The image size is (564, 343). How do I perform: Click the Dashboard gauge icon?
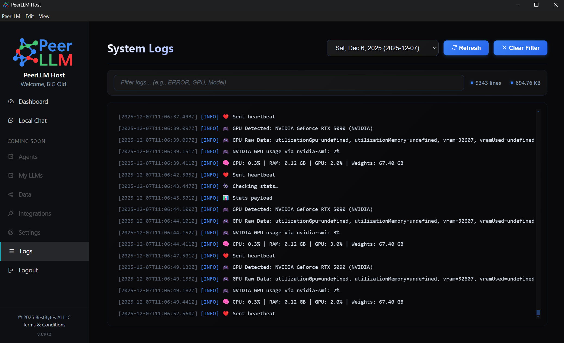click(11, 102)
